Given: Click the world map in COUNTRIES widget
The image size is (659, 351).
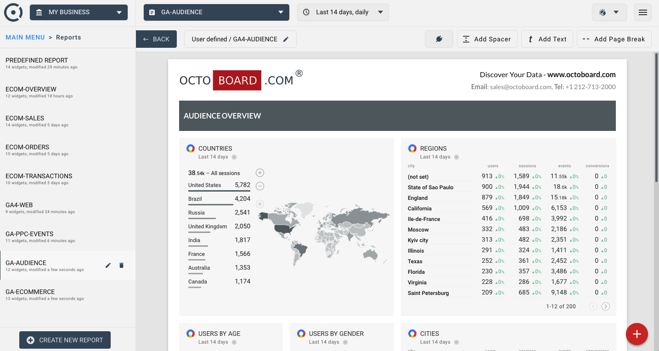Looking at the screenshot, I should point(324,233).
